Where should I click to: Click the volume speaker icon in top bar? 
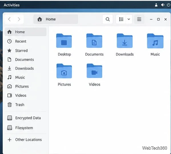pos(163,5)
